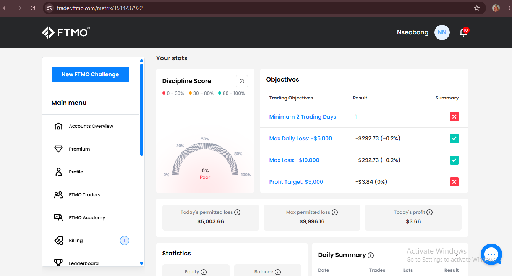
Task: Open the Chrome profile picture
Action: coord(496,8)
